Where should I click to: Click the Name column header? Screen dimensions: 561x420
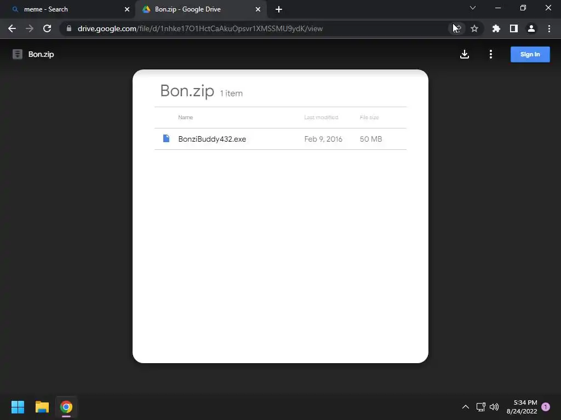pyautogui.click(x=185, y=117)
